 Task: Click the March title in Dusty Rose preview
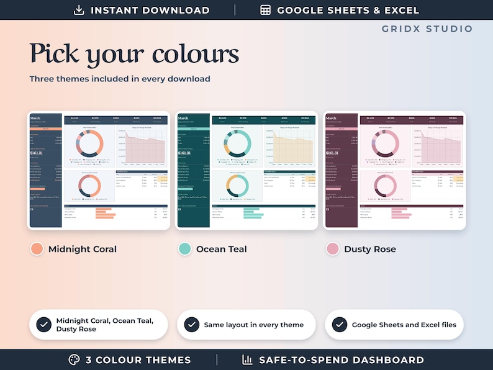point(331,118)
